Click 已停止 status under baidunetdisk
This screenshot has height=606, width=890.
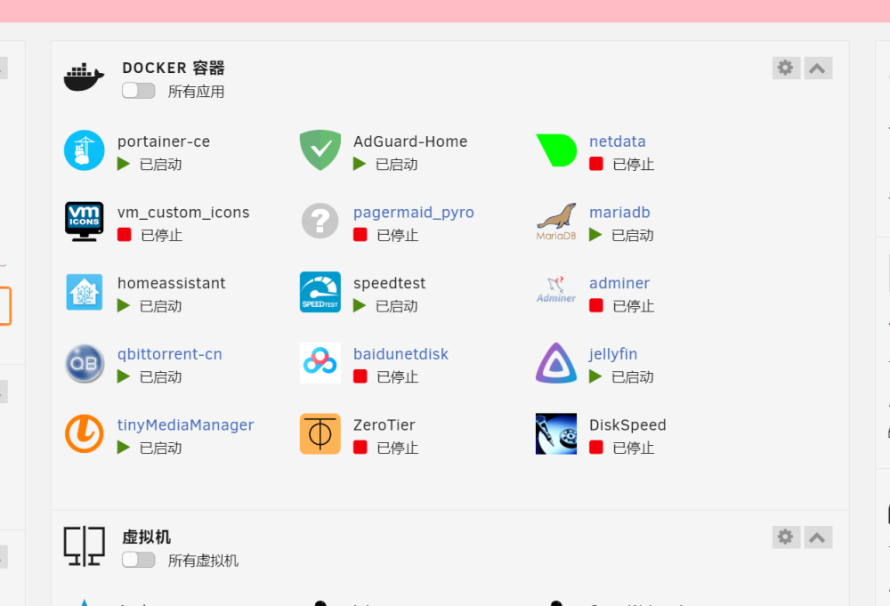397,377
